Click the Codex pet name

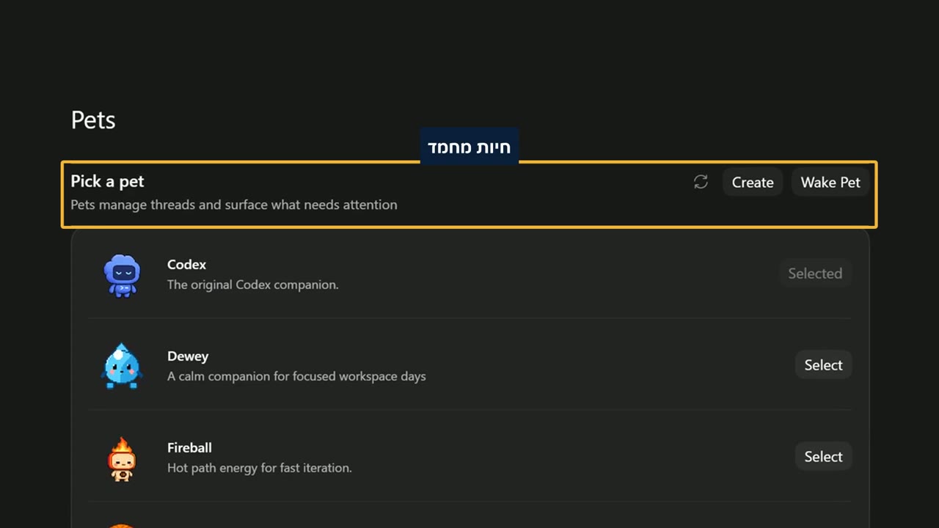click(x=186, y=265)
